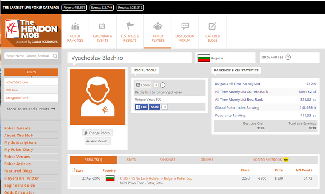Viewport: 325px width, 194px height.
Task: Open Players on Twitter link
Action: (x=21, y=178)
